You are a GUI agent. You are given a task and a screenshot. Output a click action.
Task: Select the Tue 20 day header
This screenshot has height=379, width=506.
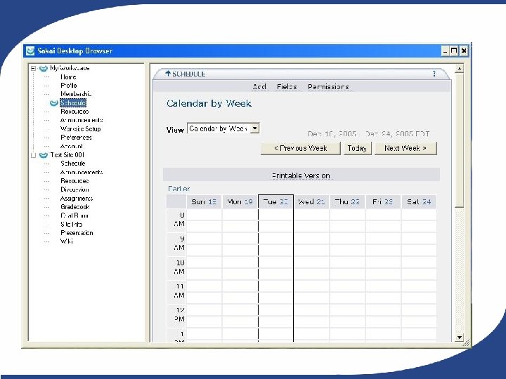275,201
